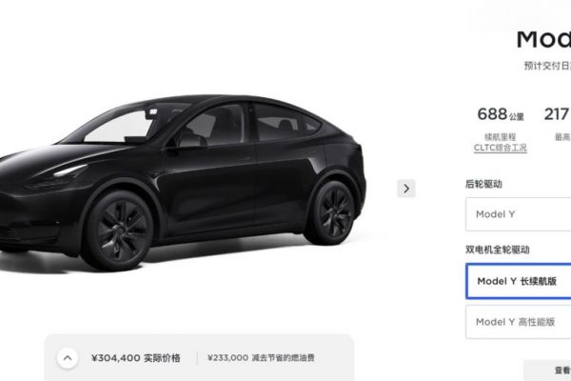This screenshot has height=381, width=571.
Task: Open the CLTC综合工况 link
Action: (500, 148)
